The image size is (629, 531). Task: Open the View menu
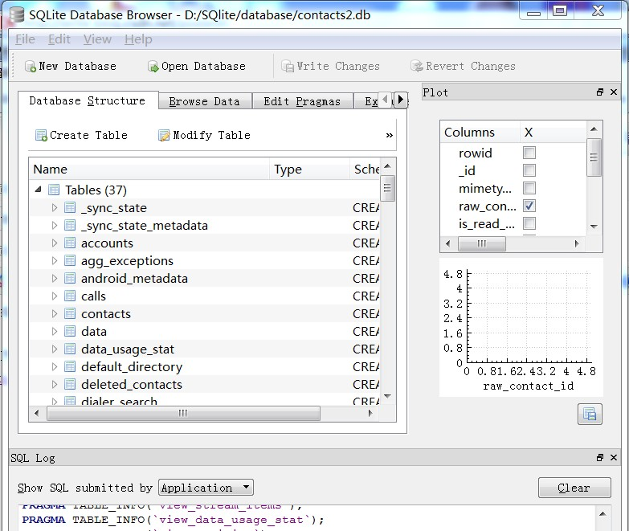click(x=97, y=39)
